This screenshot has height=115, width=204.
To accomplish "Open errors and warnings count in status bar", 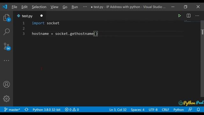I will click(72, 110).
